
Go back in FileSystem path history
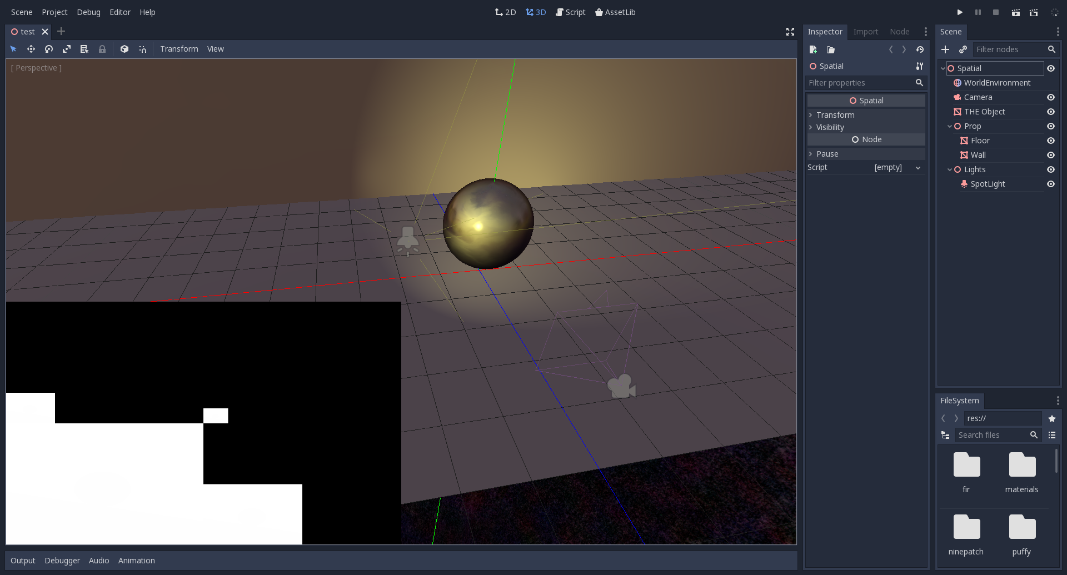943,418
